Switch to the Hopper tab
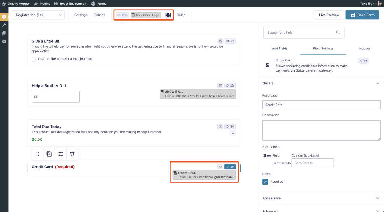The height and width of the screenshot is (212, 384). tap(364, 48)
